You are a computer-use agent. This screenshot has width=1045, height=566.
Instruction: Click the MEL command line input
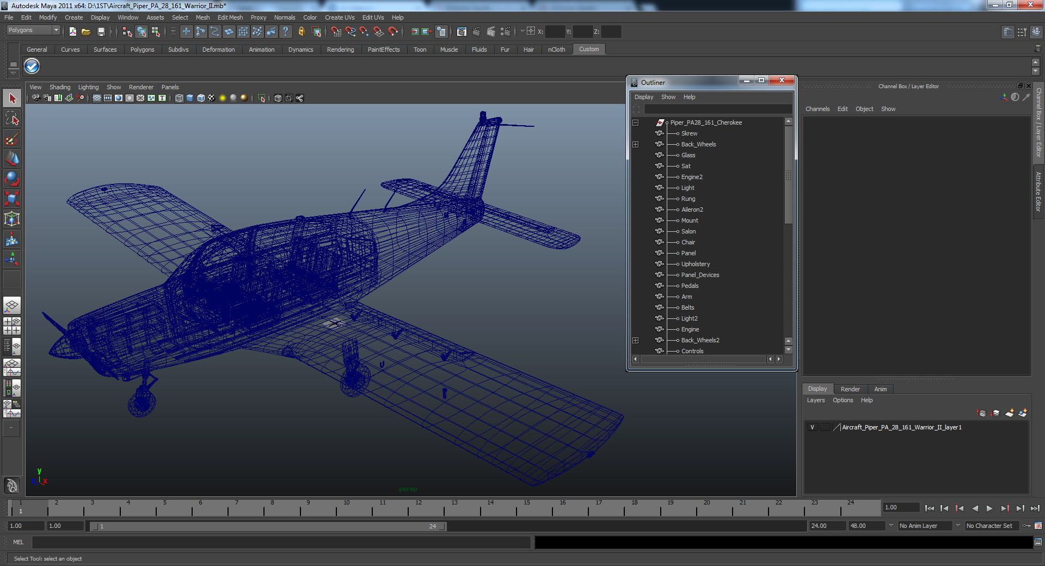(281, 542)
